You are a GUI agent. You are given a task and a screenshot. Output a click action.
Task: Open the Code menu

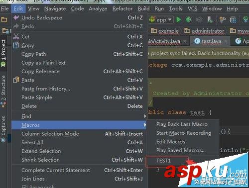pyautogui.click(x=77, y=8)
